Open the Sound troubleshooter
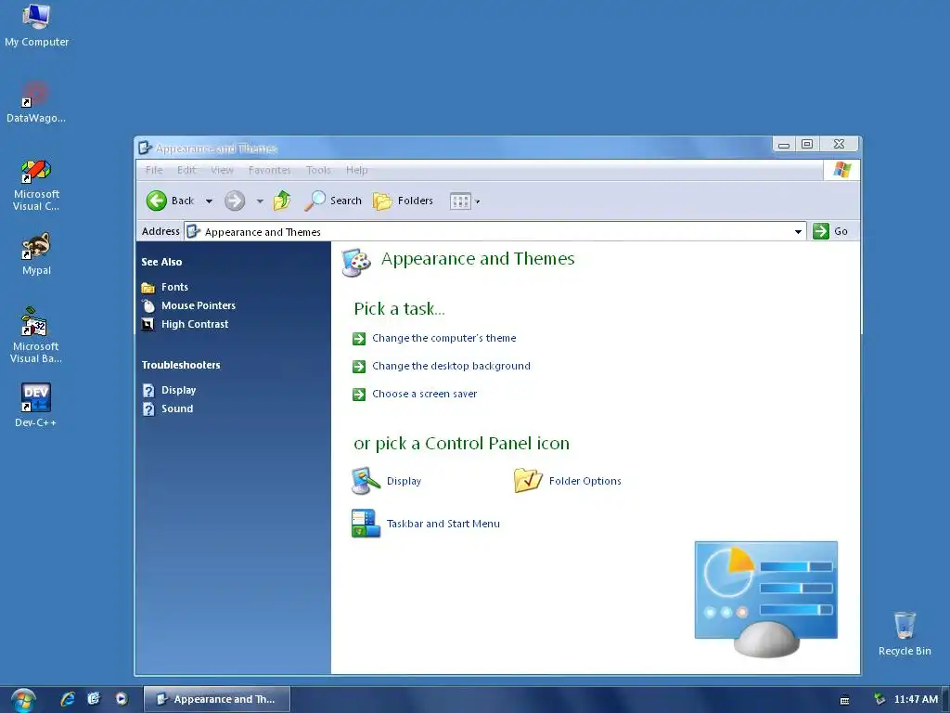 (x=177, y=408)
